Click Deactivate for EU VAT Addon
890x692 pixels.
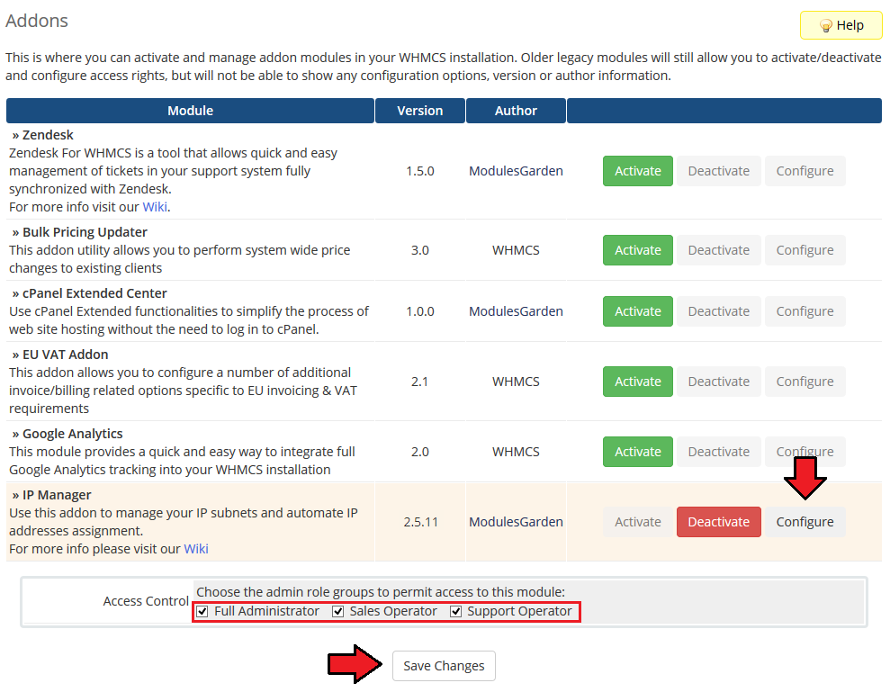pos(719,382)
